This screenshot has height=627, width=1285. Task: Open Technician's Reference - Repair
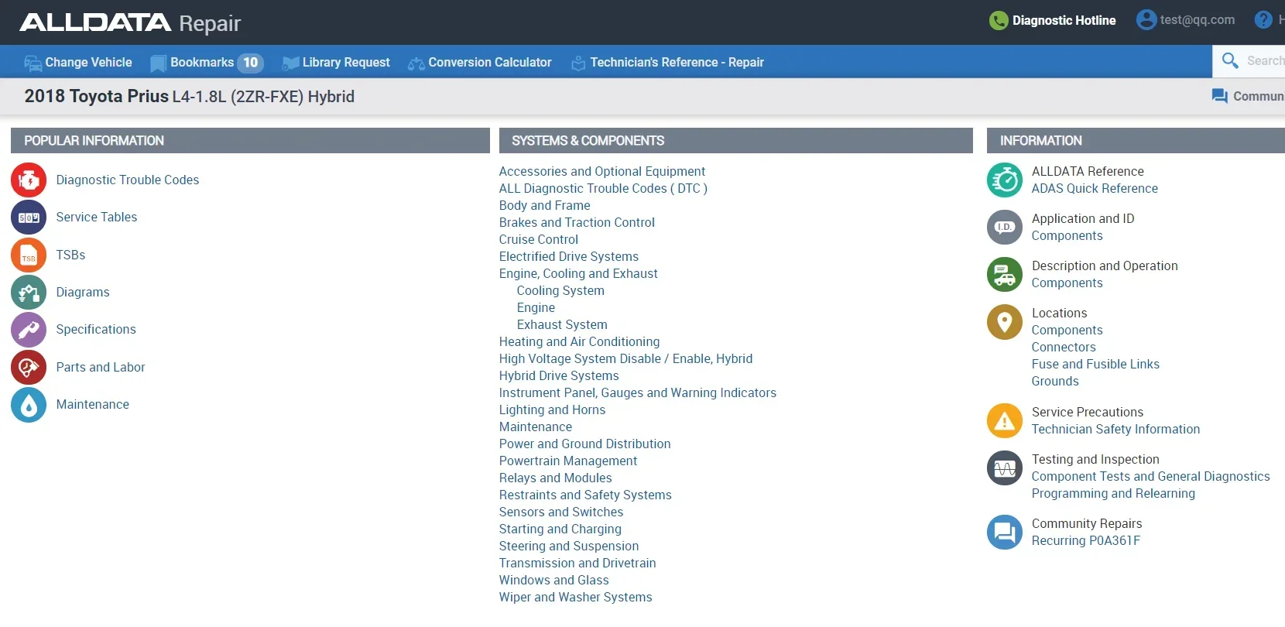tap(667, 63)
